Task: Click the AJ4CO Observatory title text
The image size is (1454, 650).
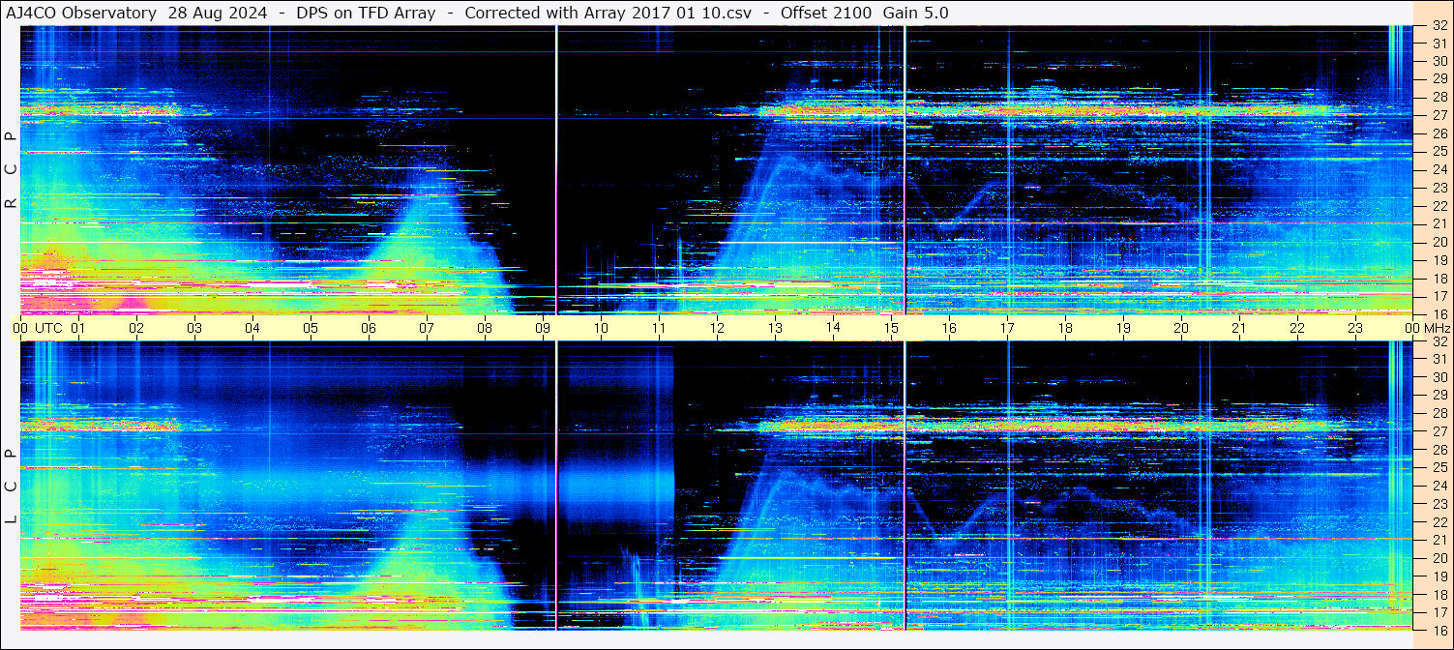Action: click(81, 13)
